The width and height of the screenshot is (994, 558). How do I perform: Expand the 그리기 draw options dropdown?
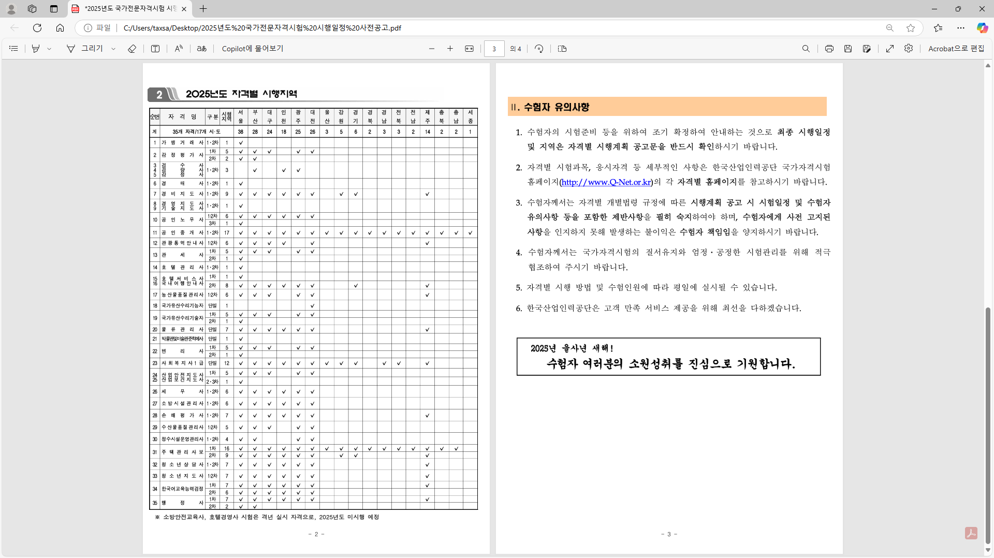(113, 49)
